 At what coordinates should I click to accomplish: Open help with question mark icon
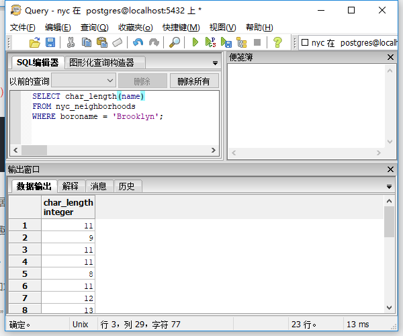coord(277,42)
